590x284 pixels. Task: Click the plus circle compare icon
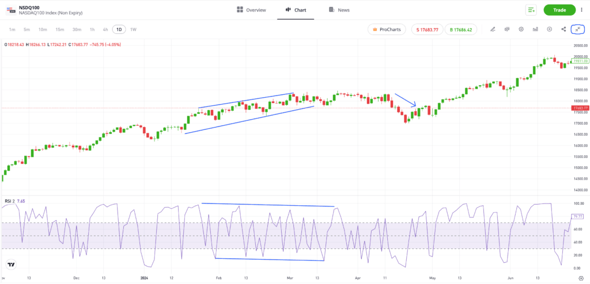pyautogui.click(x=549, y=29)
